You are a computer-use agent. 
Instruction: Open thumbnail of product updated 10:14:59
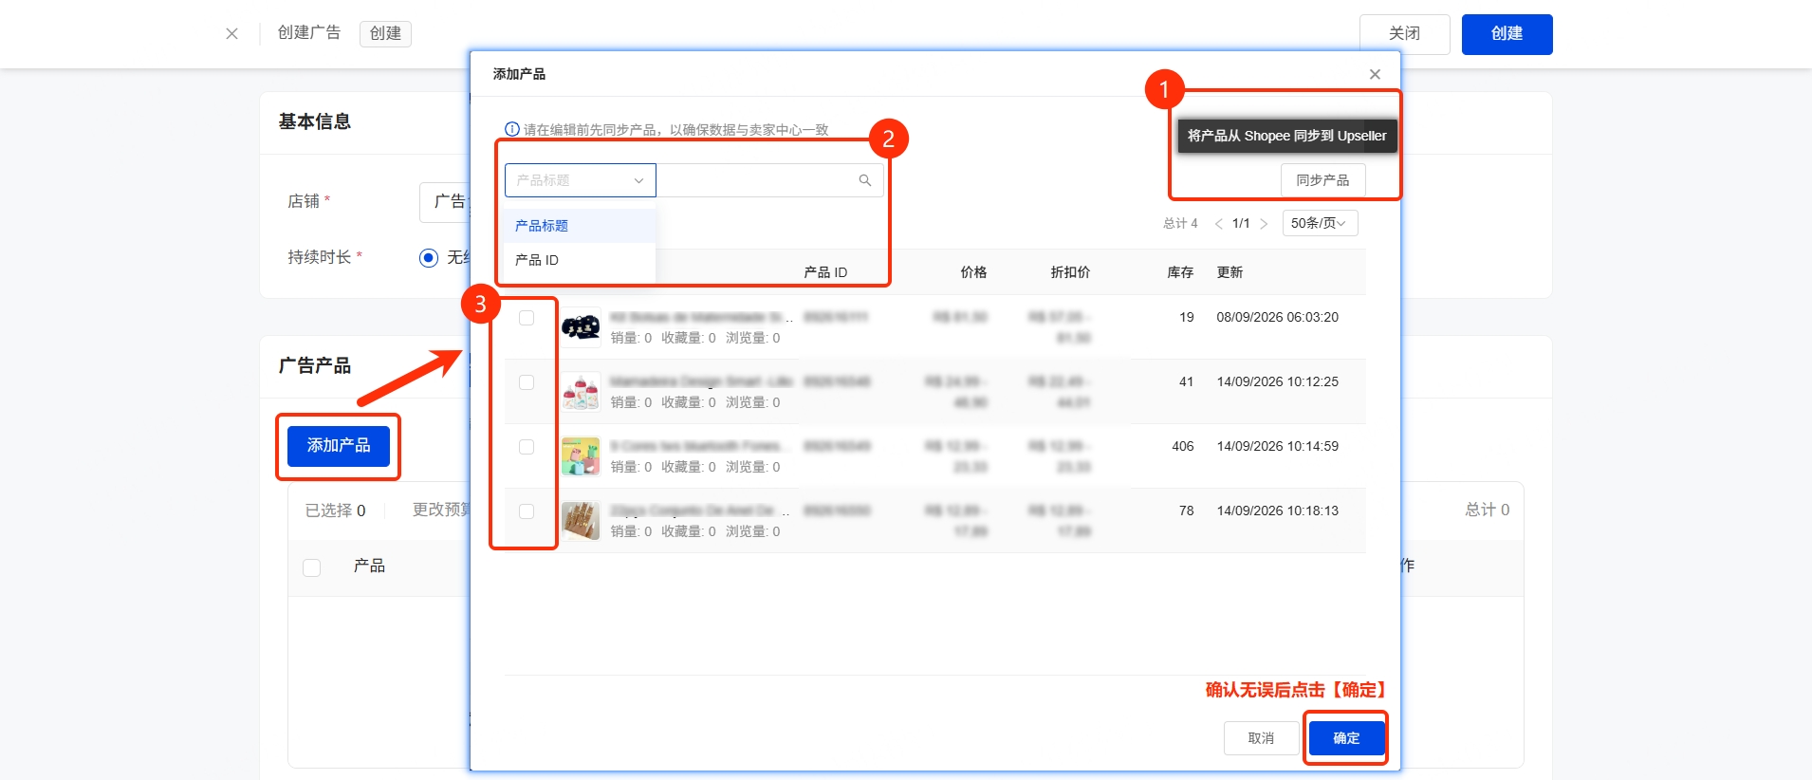tap(581, 456)
